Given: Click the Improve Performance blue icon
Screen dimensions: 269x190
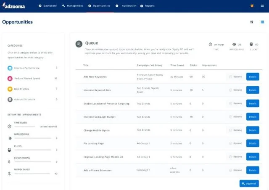Looking at the screenshot, I should click(10, 68).
